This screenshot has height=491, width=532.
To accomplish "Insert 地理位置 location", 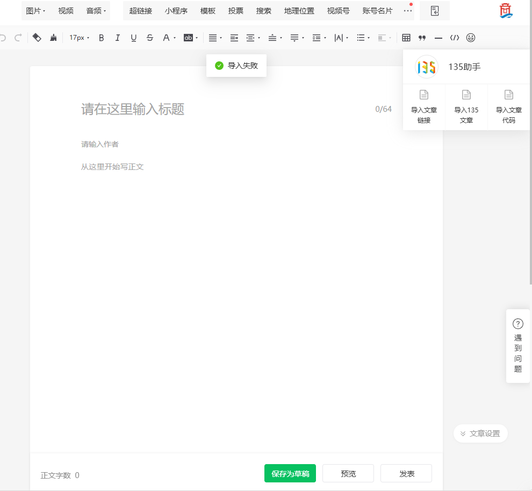I will pos(299,11).
